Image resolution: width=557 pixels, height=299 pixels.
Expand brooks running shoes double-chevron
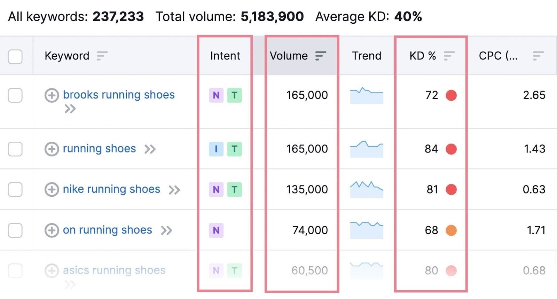click(70, 109)
